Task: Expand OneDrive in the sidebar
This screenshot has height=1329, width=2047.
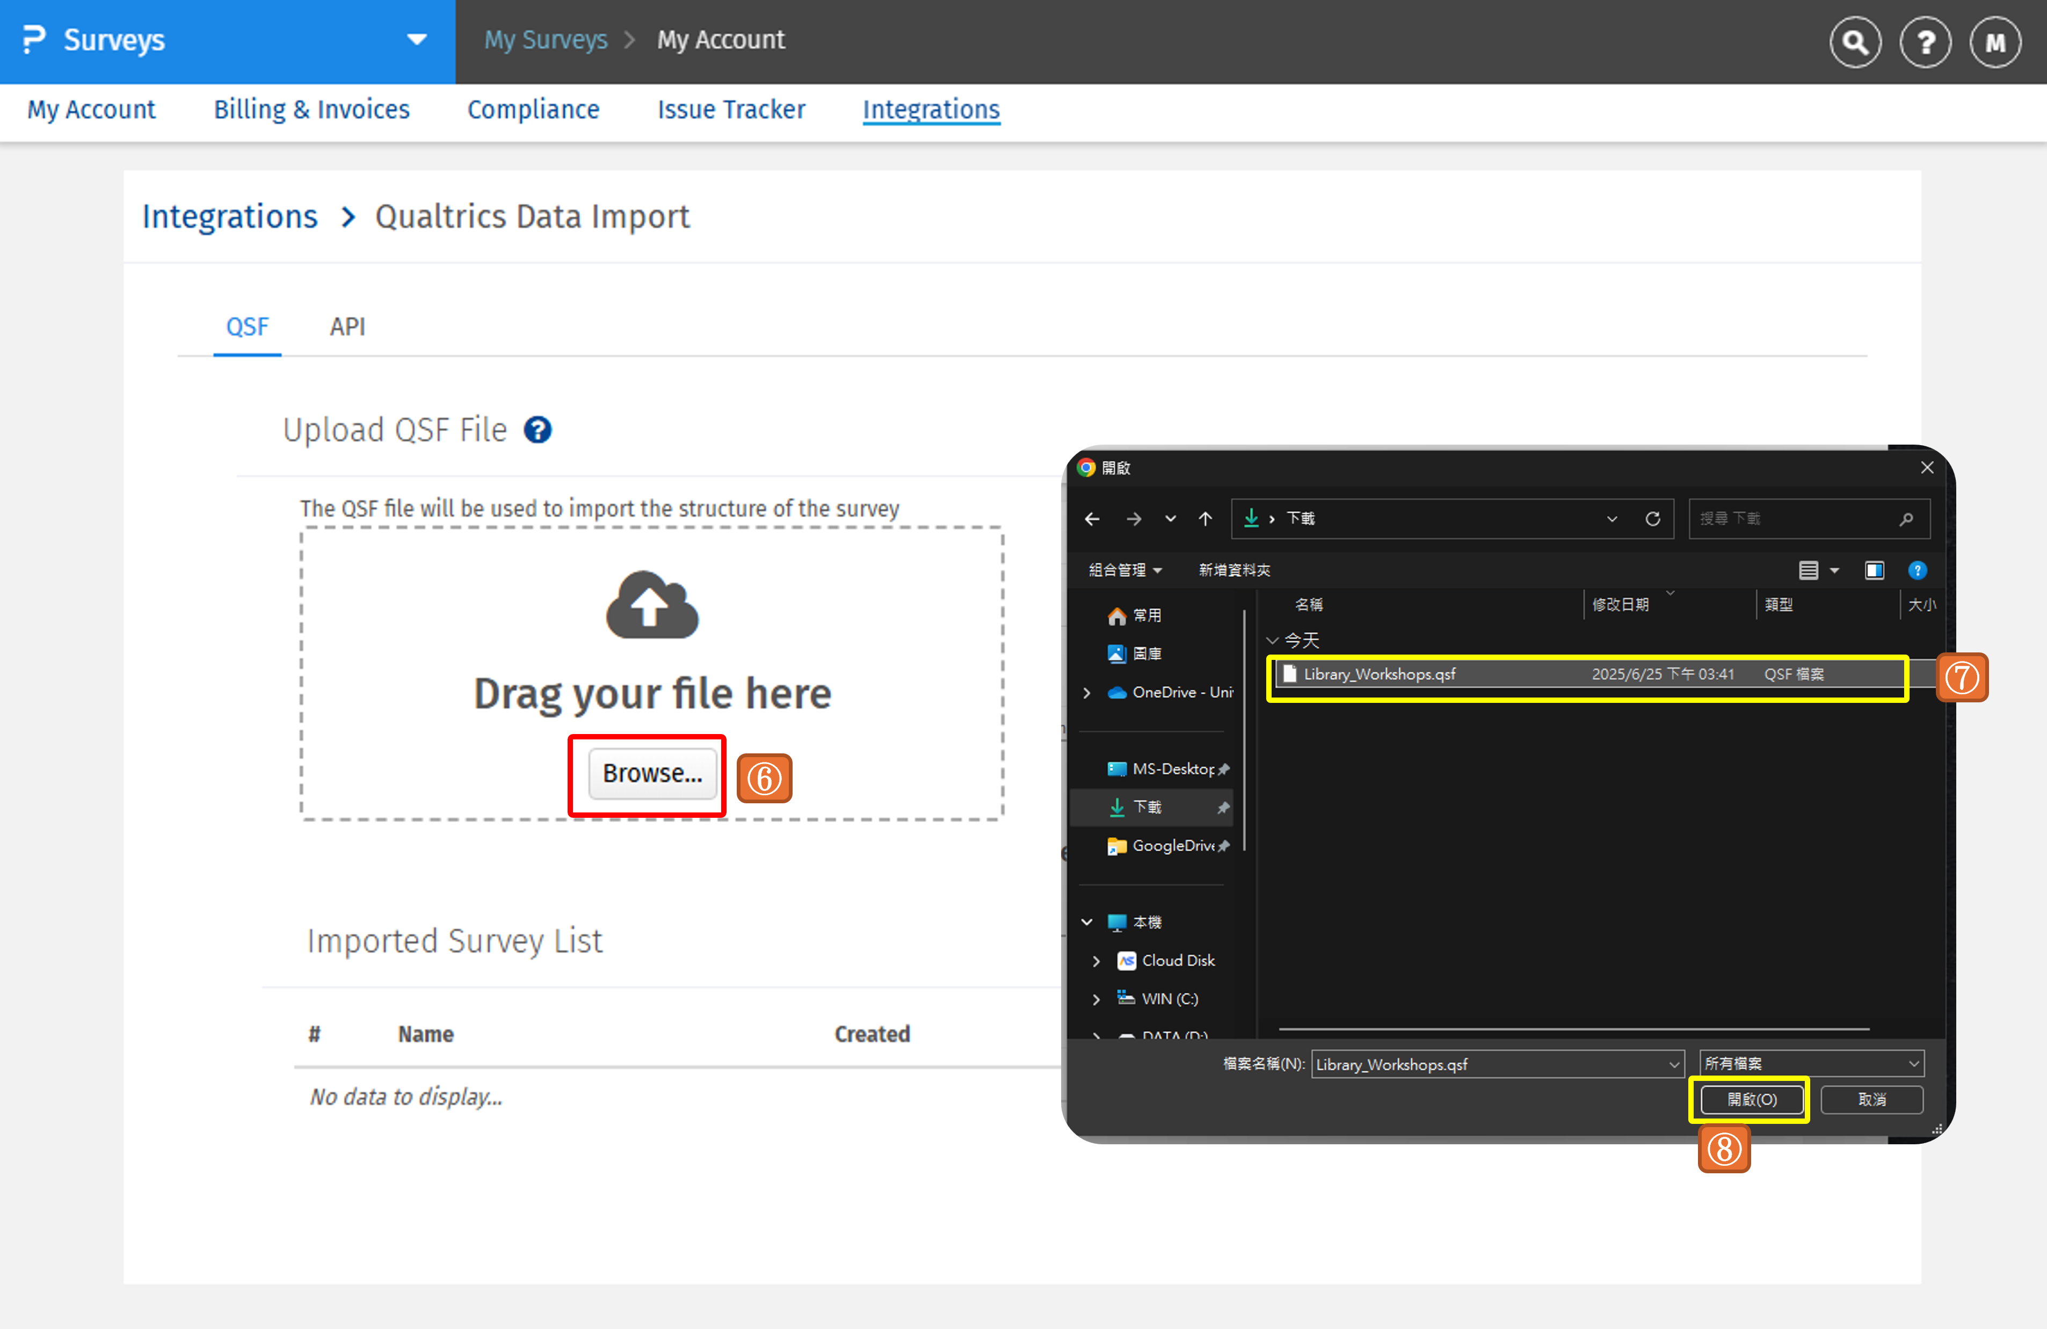Action: point(1086,693)
